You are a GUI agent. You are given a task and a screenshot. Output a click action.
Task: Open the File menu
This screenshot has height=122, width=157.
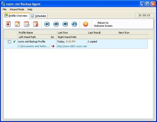click(5, 10)
